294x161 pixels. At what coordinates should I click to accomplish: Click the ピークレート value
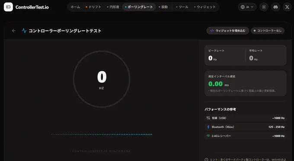(x=212, y=58)
